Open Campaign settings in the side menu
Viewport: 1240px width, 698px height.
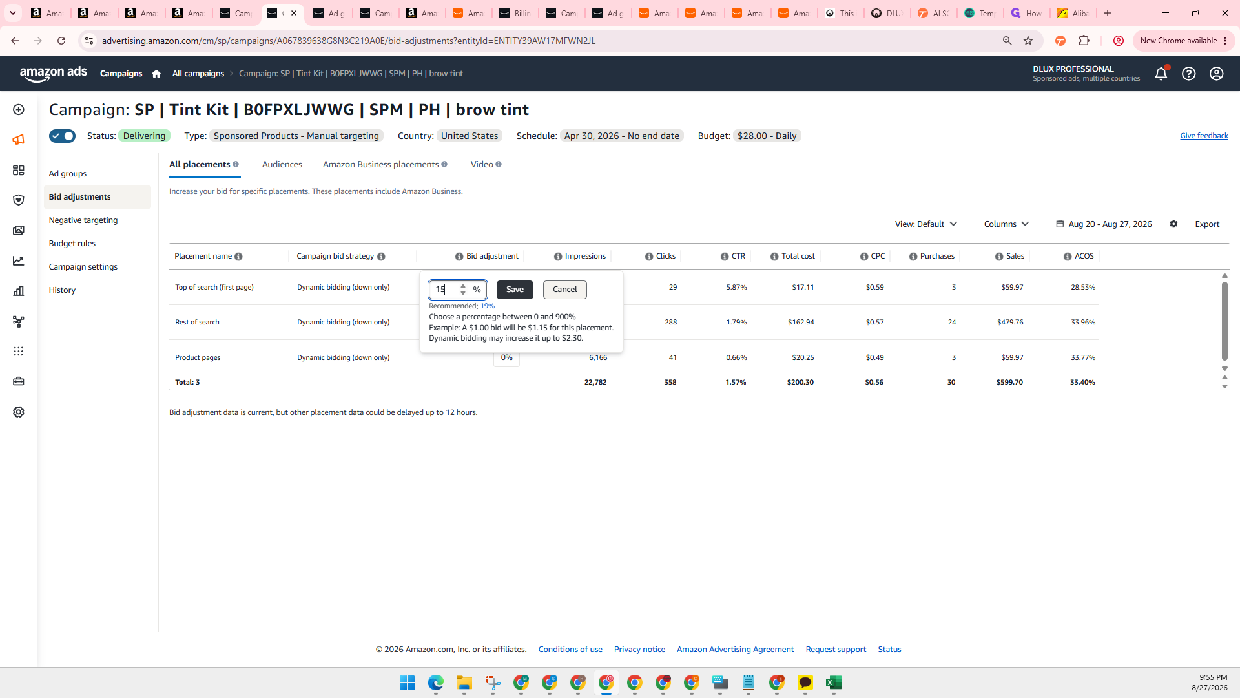pos(83,267)
